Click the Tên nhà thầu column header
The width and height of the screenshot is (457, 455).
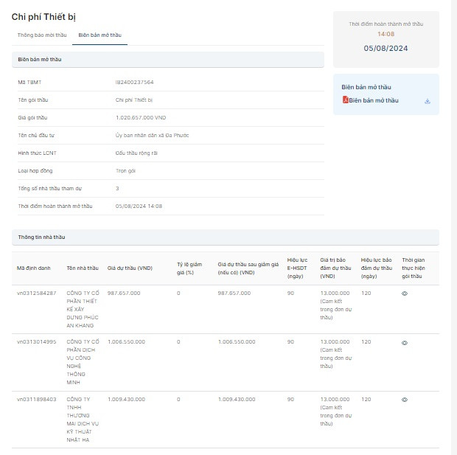tap(82, 268)
